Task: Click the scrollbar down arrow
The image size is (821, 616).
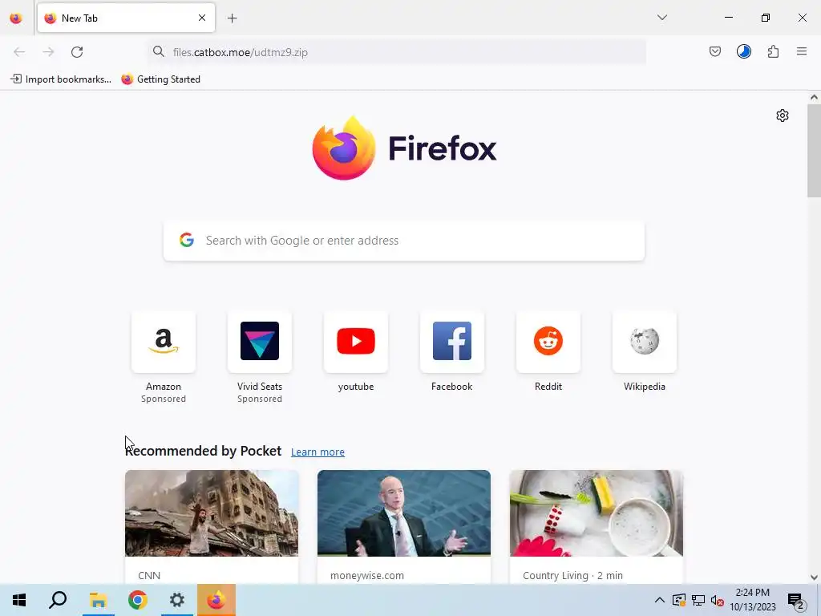Action: 814,577
